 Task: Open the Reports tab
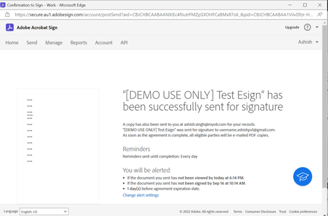(x=78, y=43)
